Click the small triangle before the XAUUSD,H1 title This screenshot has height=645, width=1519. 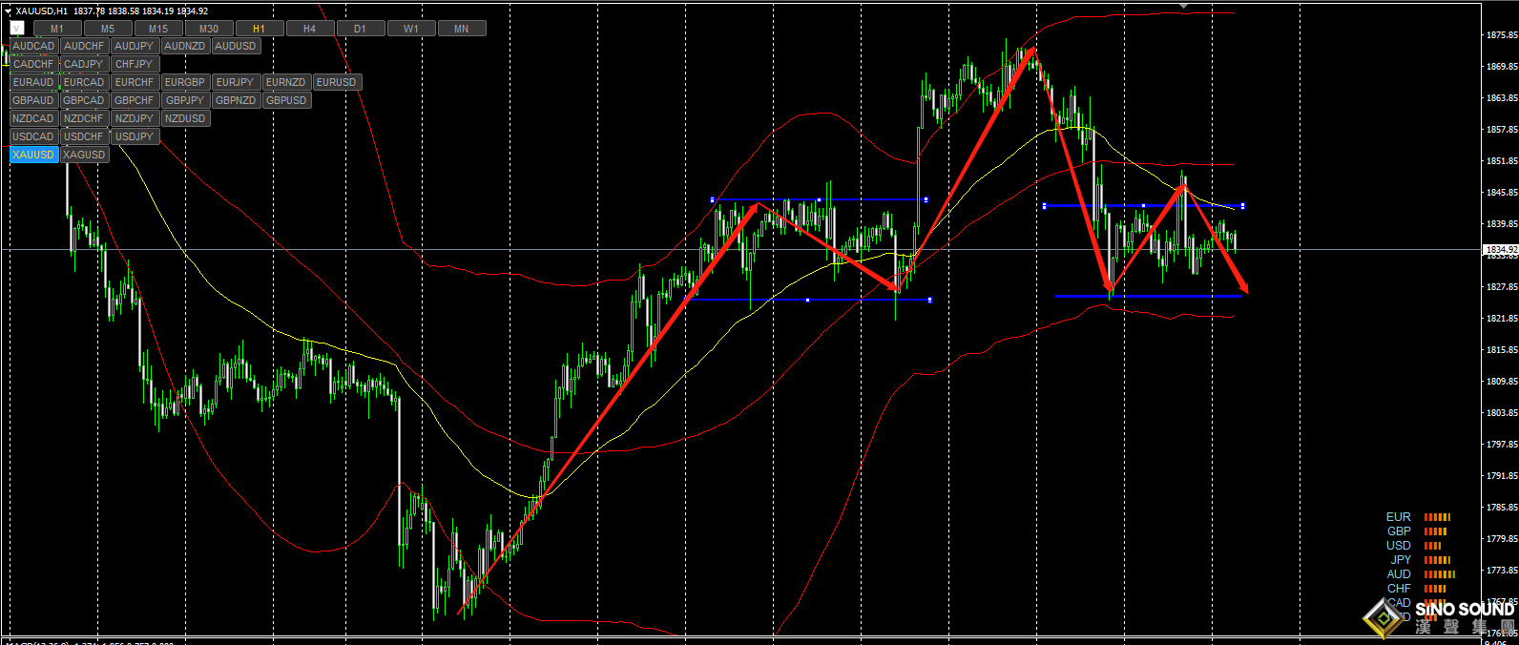pyautogui.click(x=8, y=11)
